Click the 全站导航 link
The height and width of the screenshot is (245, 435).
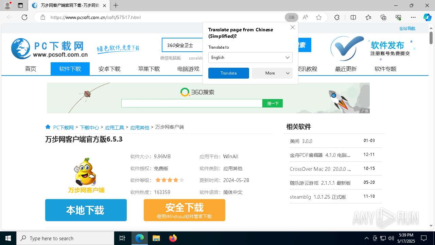pos(407,29)
